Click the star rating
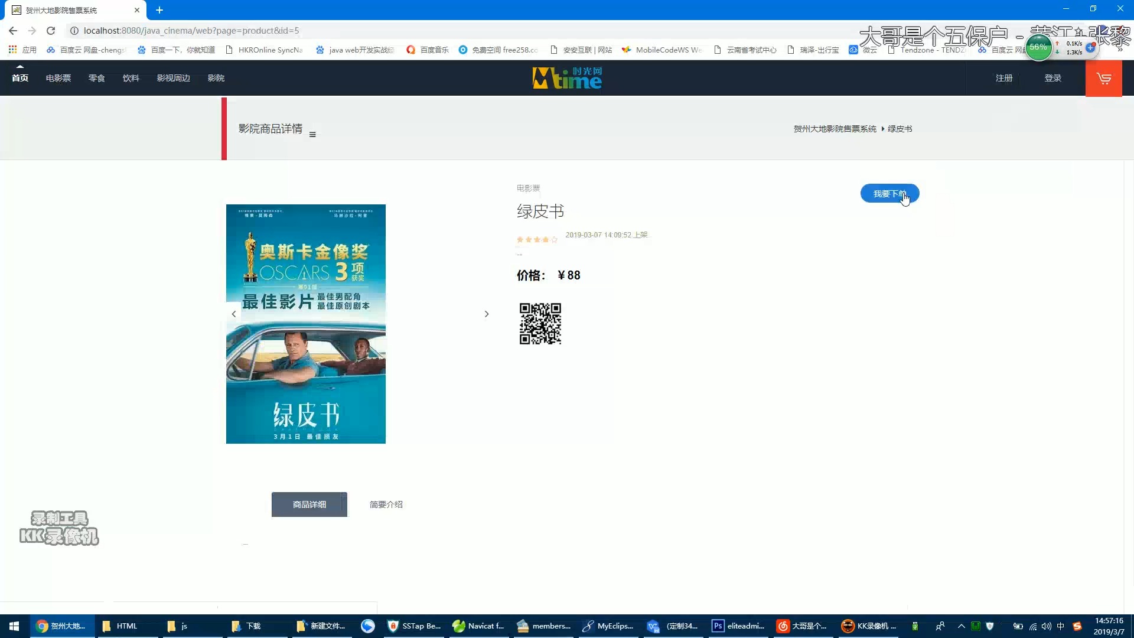 click(537, 239)
